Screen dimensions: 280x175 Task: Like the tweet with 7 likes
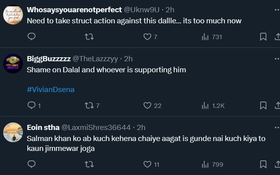point(148,37)
